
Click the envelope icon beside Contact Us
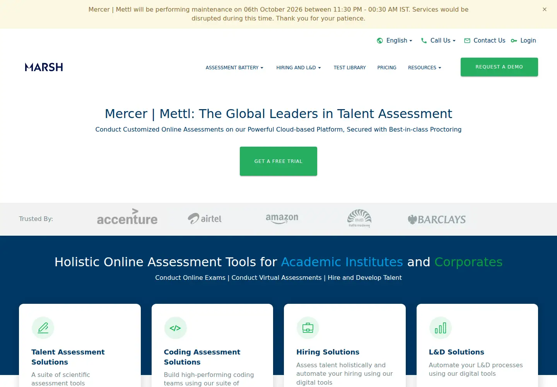(467, 41)
